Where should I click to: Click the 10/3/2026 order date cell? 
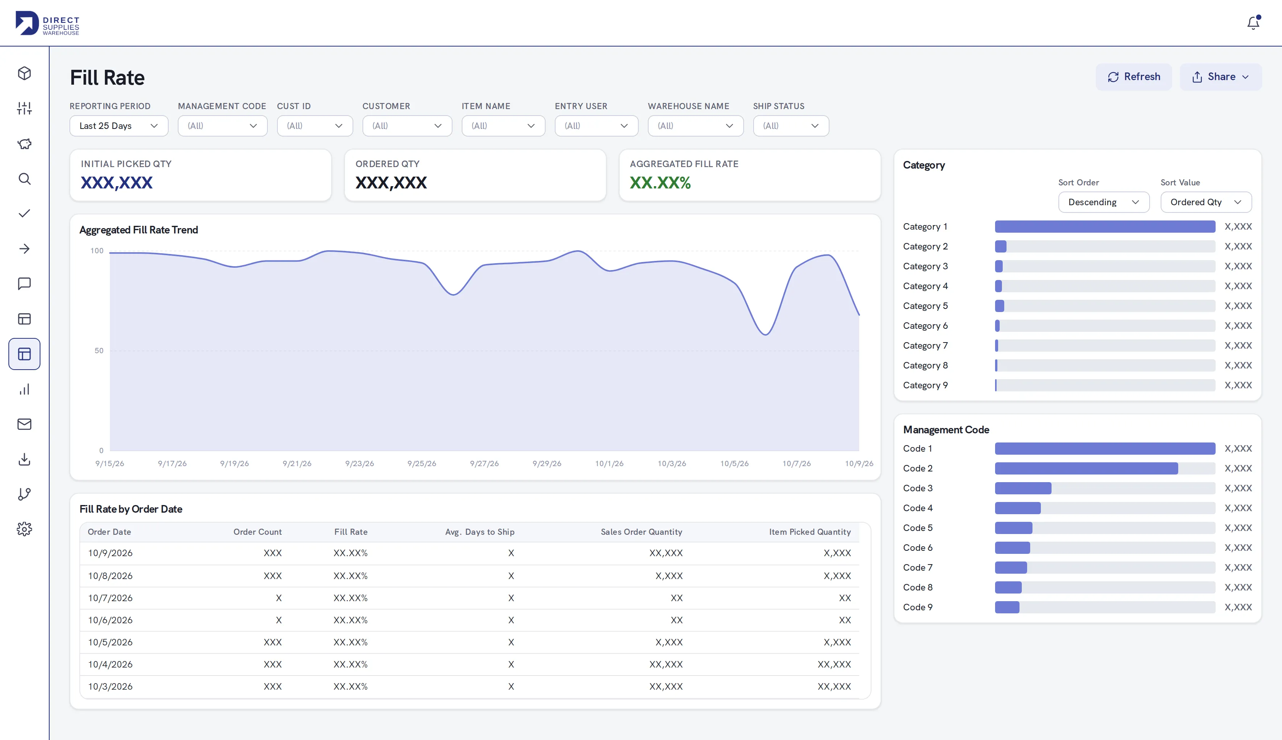(110, 687)
